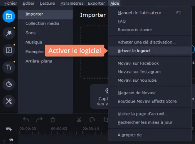Click the Redo arrow in timeline toolbar
The image size is (195, 144).
pyautogui.click(x=39, y=120)
